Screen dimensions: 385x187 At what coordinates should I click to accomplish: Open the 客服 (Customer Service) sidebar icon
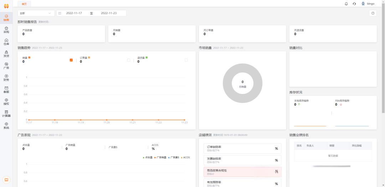pyautogui.click(x=6, y=90)
